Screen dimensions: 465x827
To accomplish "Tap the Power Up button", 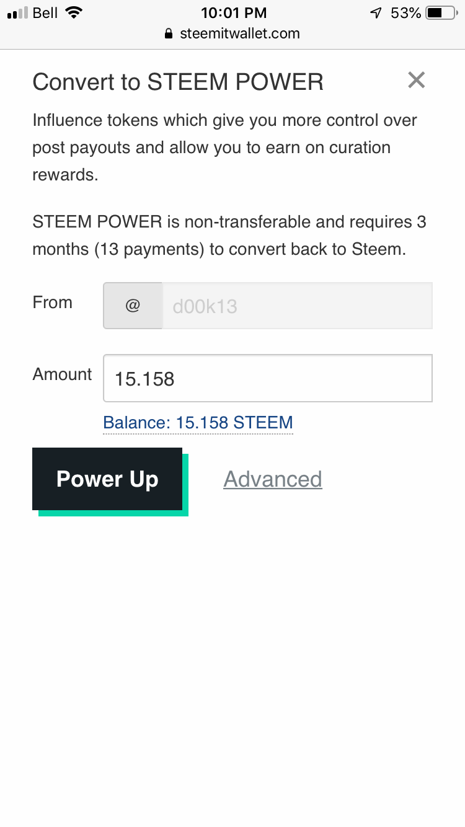I will pyautogui.click(x=107, y=479).
